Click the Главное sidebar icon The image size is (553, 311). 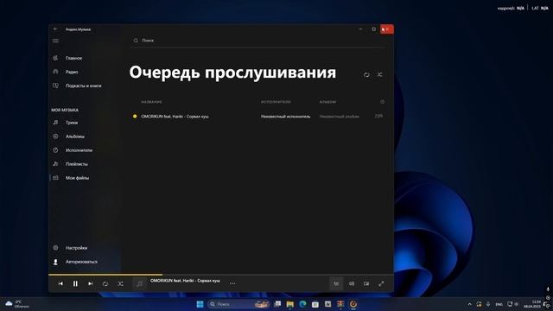click(x=55, y=58)
